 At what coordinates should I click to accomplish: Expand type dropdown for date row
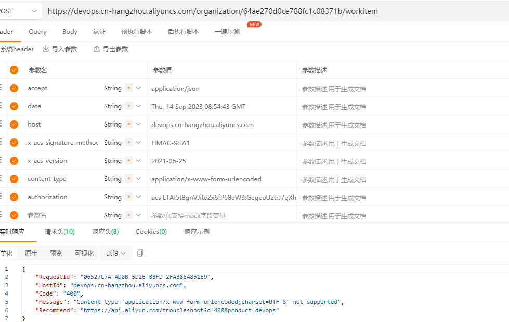click(x=138, y=106)
